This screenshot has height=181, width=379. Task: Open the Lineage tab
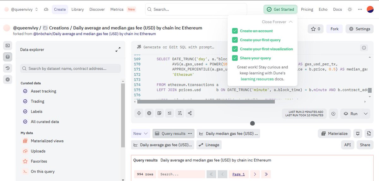pyautogui.click(x=209, y=145)
